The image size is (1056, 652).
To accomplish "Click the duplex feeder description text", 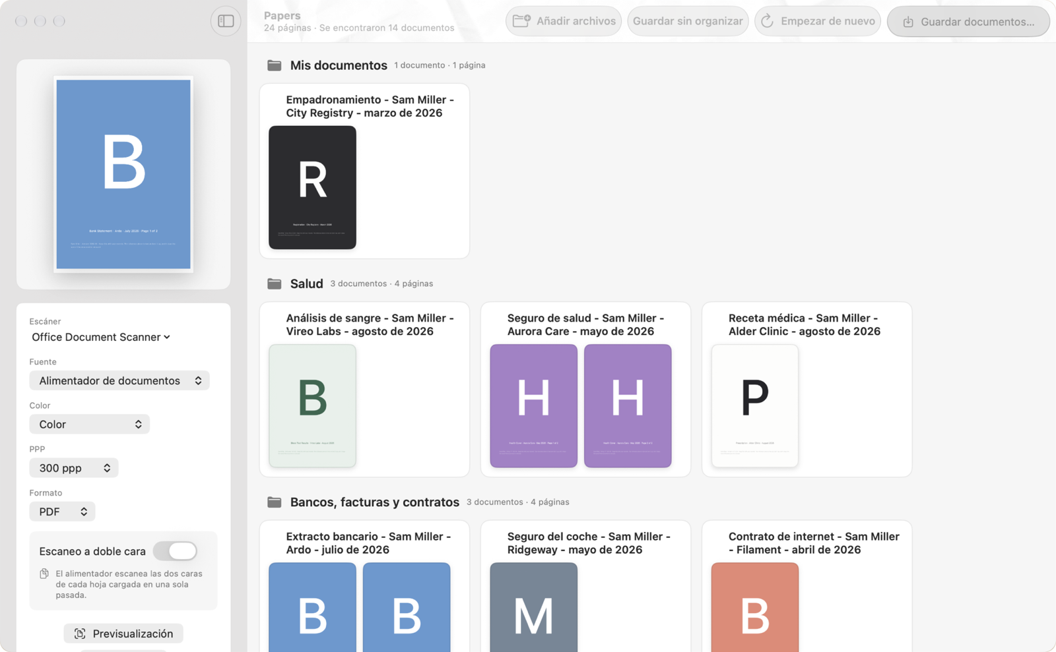I will pyautogui.click(x=129, y=584).
